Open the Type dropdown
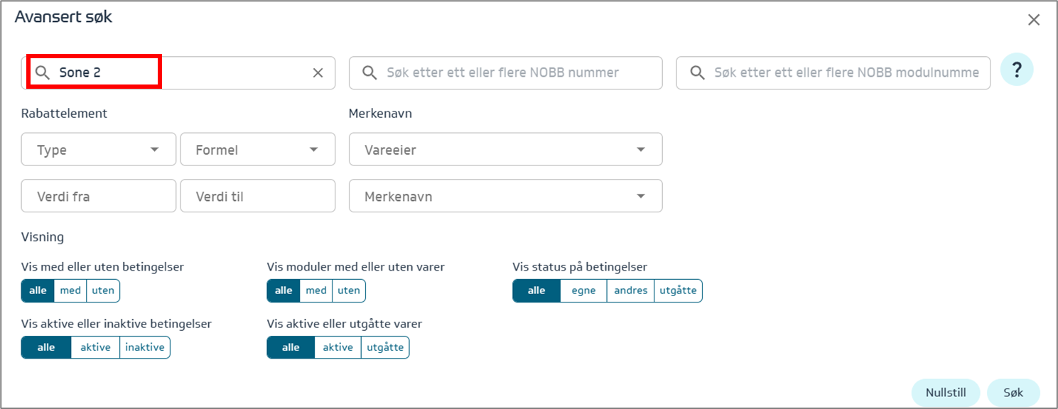This screenshot has height=409, width=1058. [99, 150]
